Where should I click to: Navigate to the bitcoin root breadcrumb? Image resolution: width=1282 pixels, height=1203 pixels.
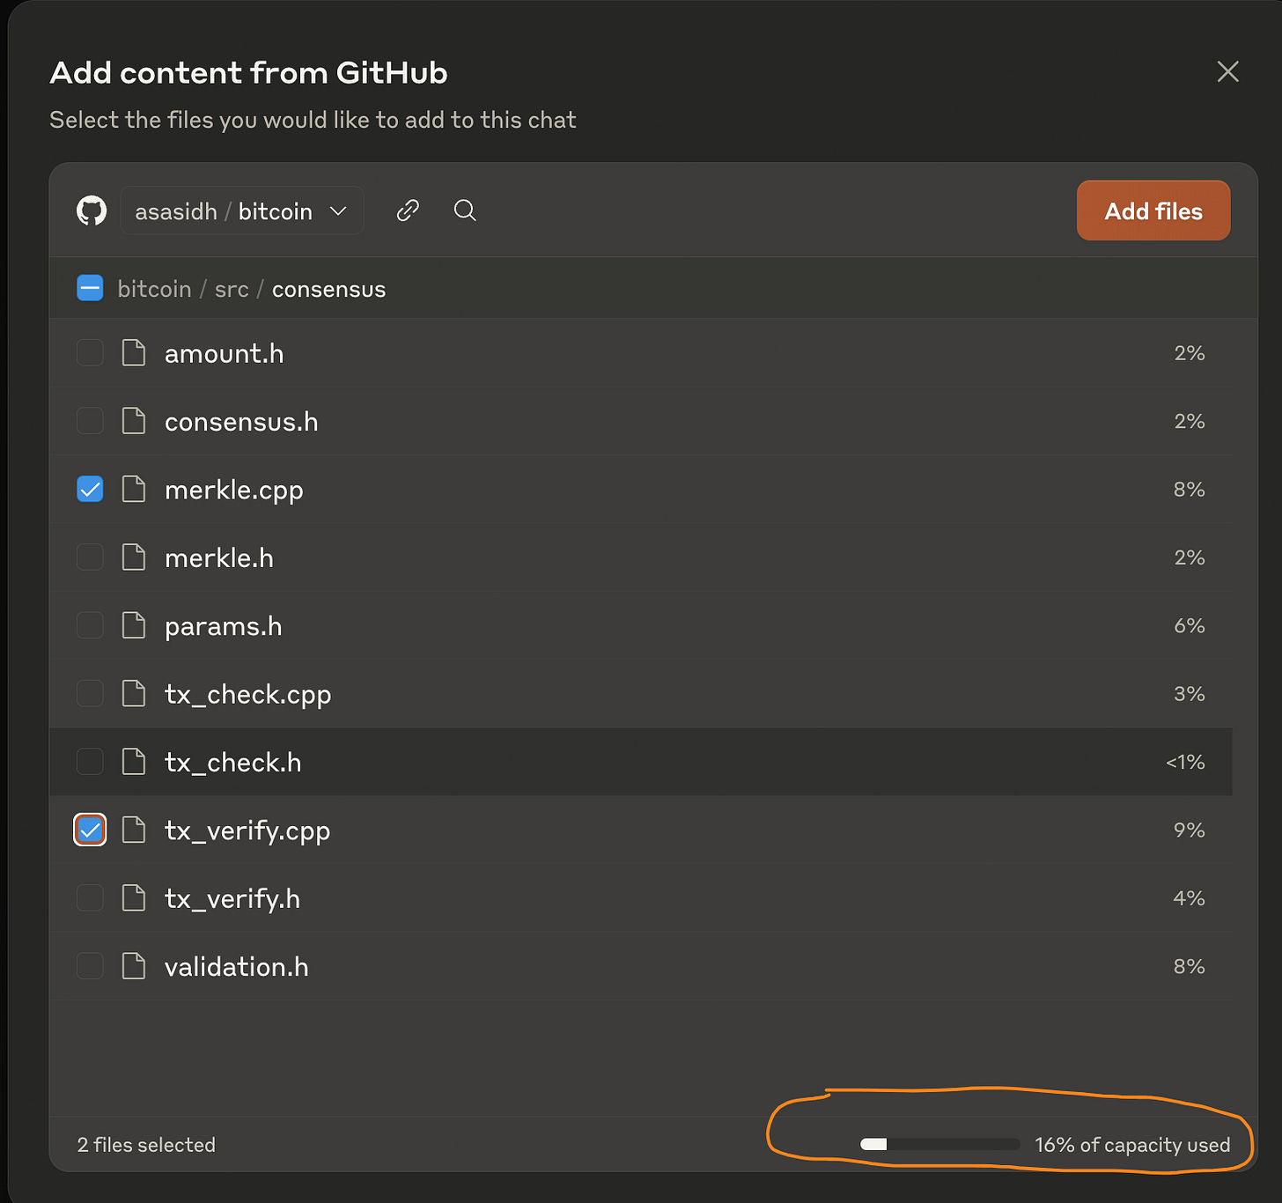click(154, 290)
